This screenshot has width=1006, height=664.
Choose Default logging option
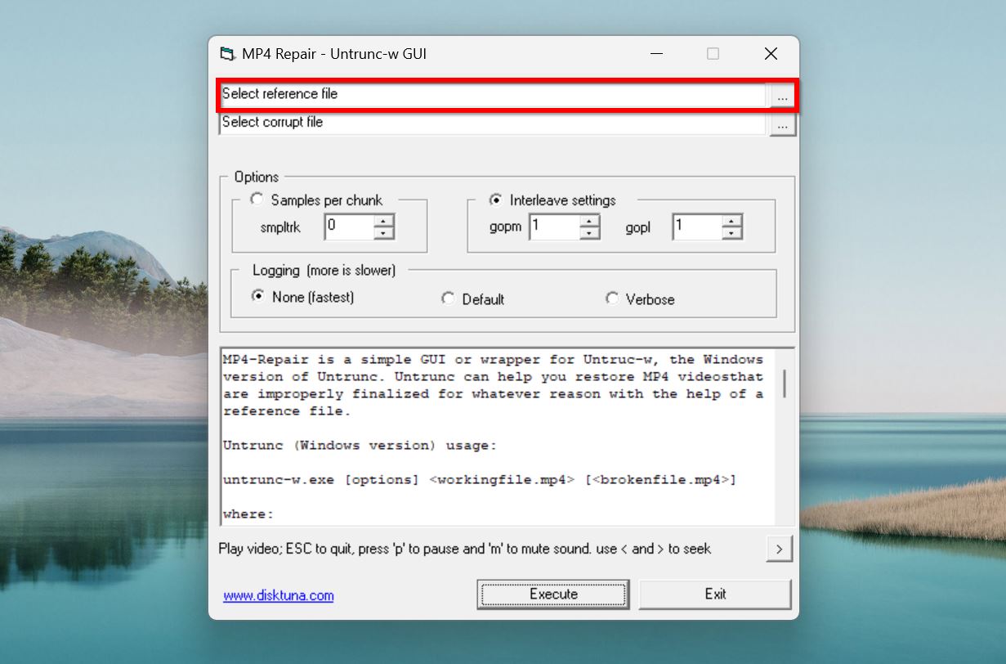[x=448, y=298]
